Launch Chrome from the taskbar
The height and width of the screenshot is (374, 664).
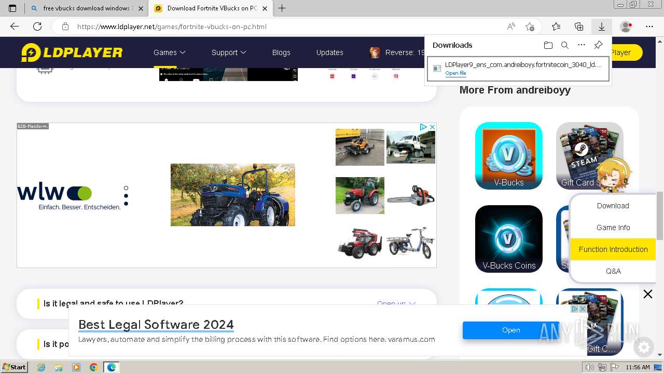point(93,367)
